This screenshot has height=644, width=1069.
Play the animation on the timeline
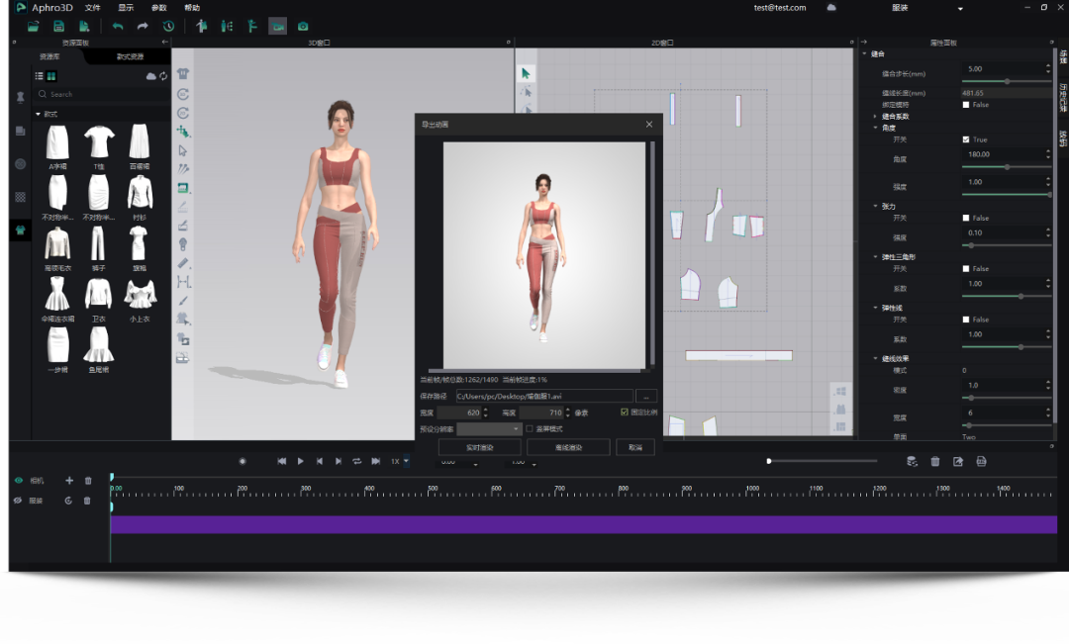(x=301, y=461)
